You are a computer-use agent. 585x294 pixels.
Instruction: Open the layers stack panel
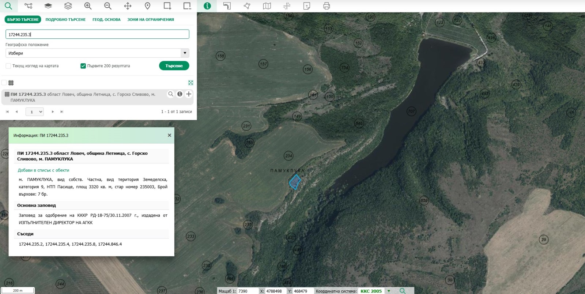point(68,6)
